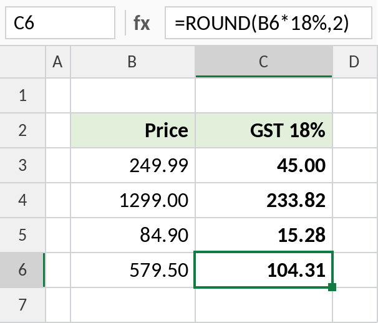The height and width of the screenshot is (323, 378).
Task: Click the fill handle on cell C6
Action: pyautogui.click(x=332, y=287)
